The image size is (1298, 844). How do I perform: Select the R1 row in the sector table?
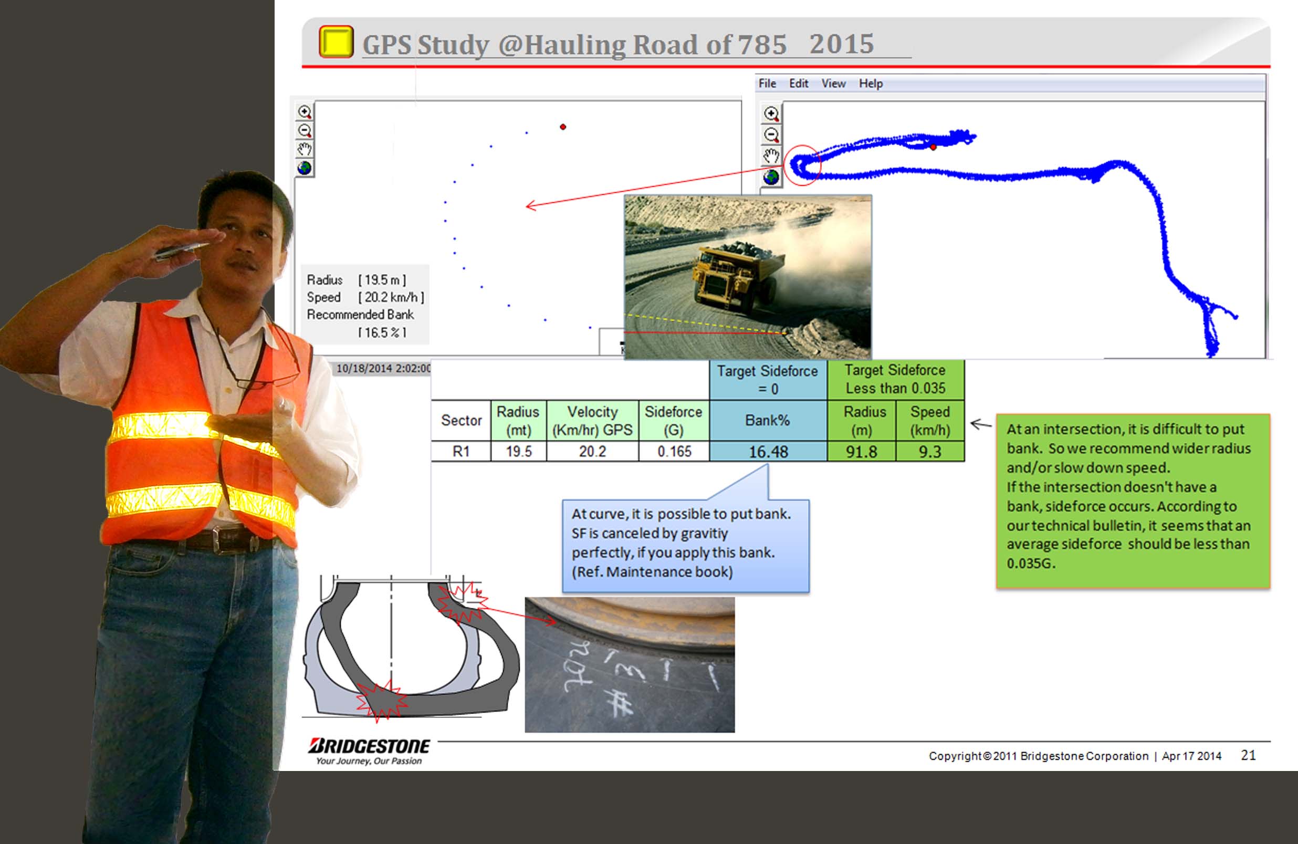[x=460, y=451]
